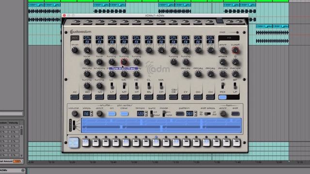This screenshot has height=174, width=310.
Task: Toggle the MC mid conga switch
Action: (x=124, y=86)
